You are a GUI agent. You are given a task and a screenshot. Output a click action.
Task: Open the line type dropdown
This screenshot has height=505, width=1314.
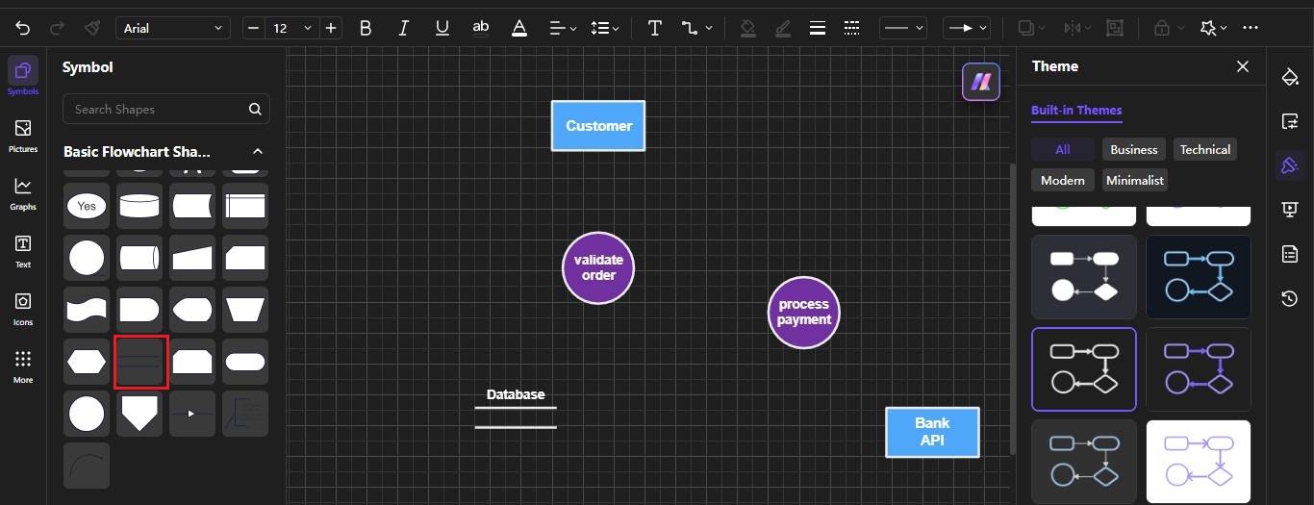903,28
